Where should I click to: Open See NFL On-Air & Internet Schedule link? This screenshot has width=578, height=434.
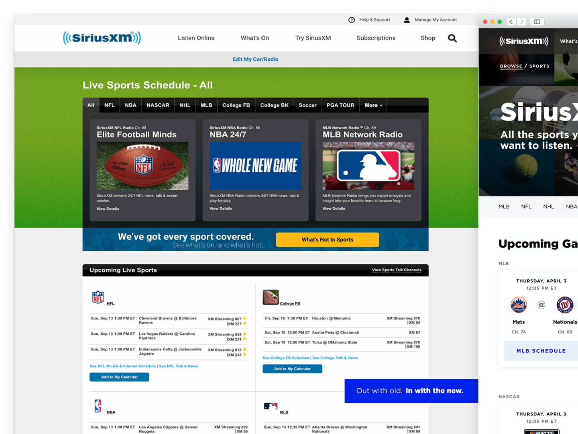tap(122, 366)
